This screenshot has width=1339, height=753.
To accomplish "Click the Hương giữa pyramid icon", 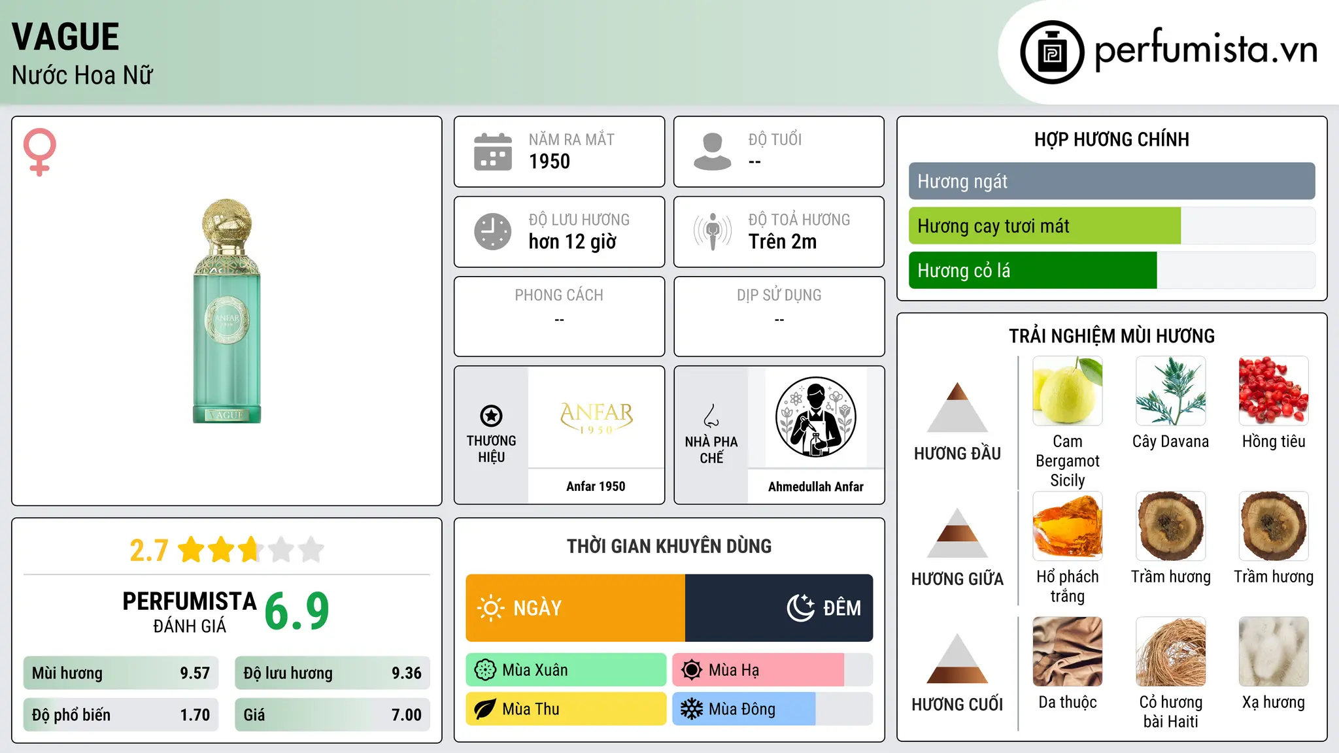I will (957, 533).
